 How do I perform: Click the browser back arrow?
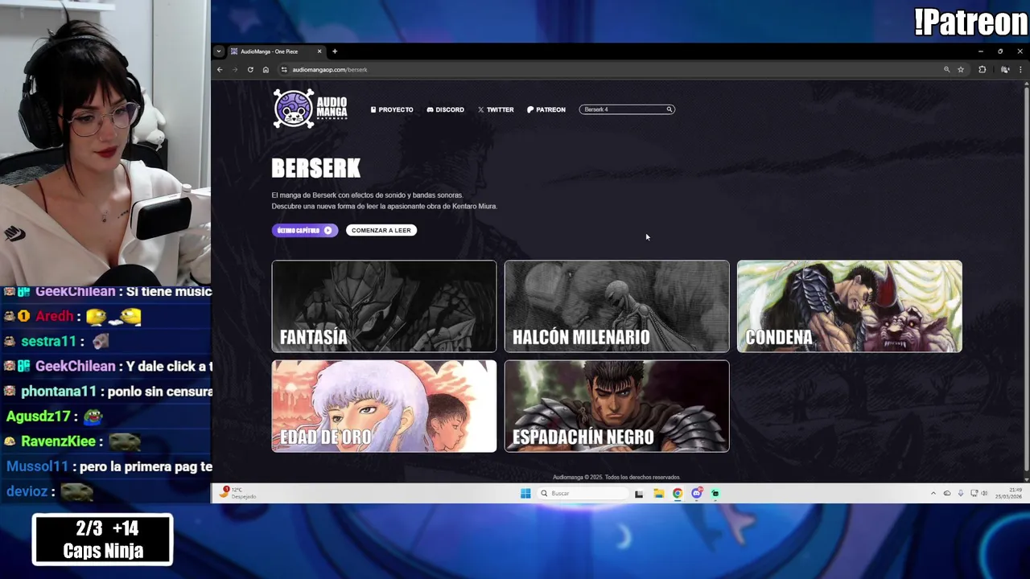(x=220, y=70)
